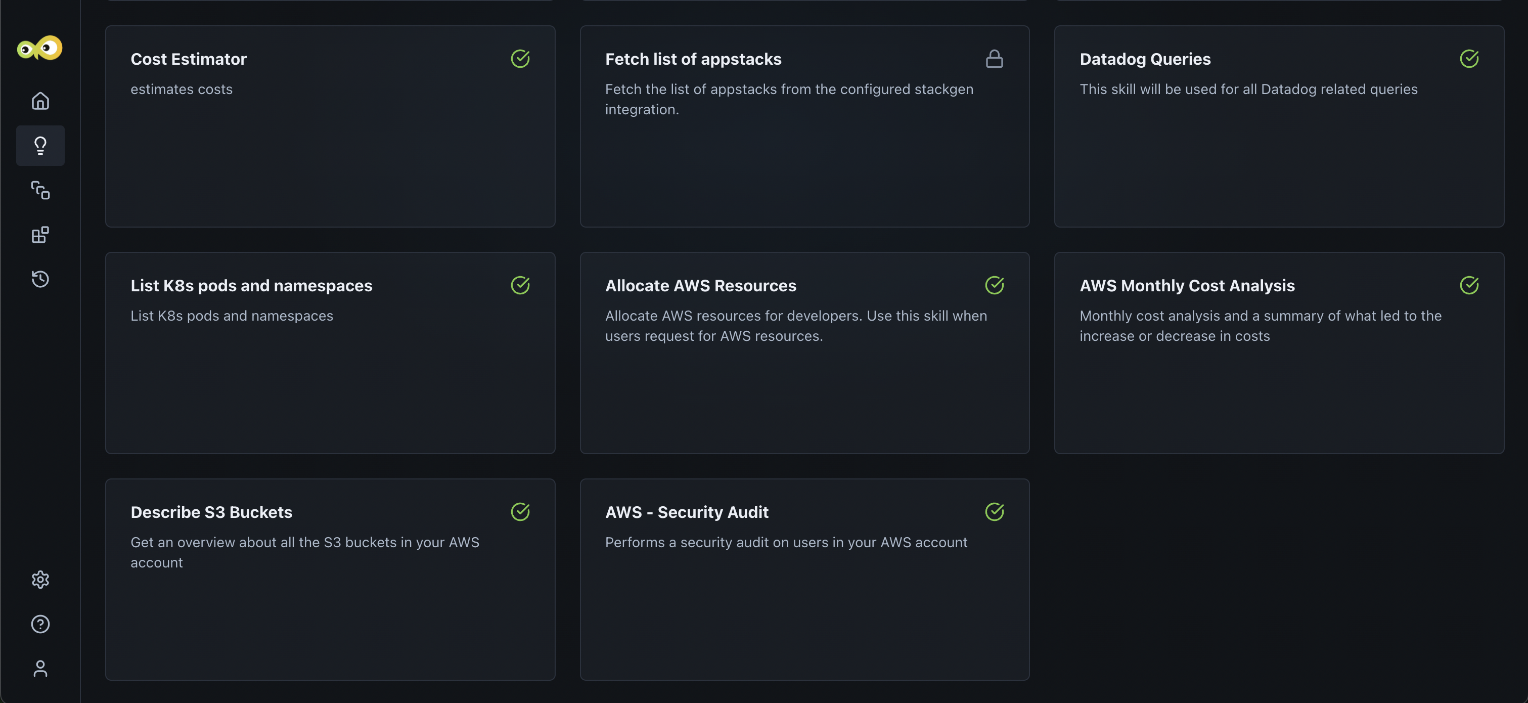This screenshot has width=1528, height=703.
Task: Click lock icon on Fetch list of appstacks
Action: 994,59
